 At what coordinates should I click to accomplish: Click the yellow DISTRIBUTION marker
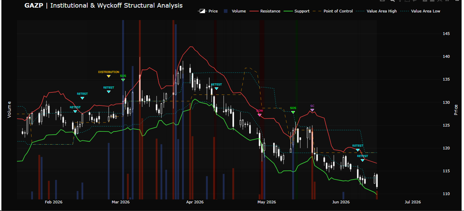[x=109, y=76]
